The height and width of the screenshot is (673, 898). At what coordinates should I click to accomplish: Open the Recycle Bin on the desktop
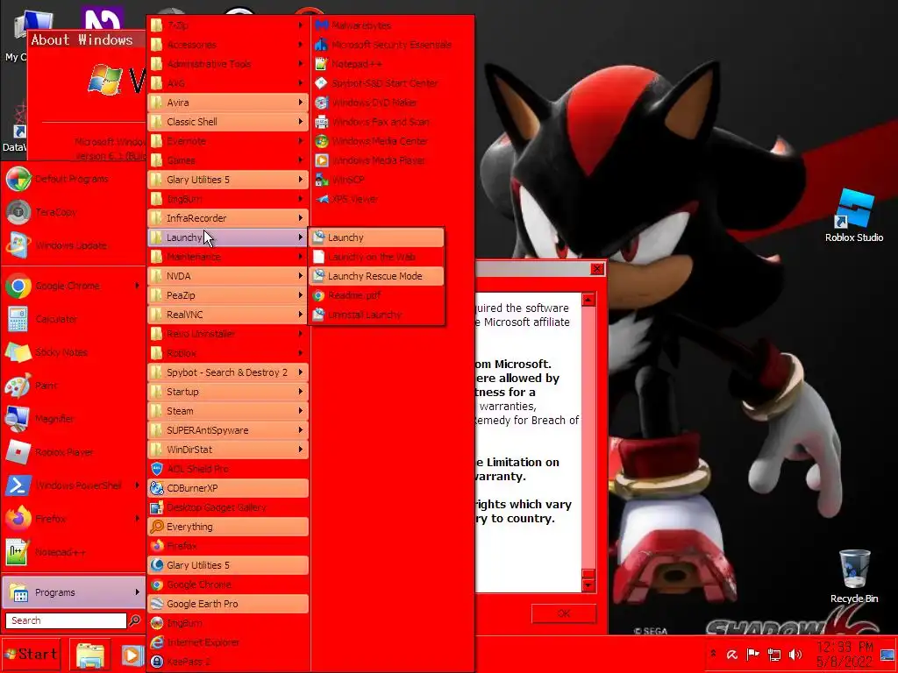(854, 577)
